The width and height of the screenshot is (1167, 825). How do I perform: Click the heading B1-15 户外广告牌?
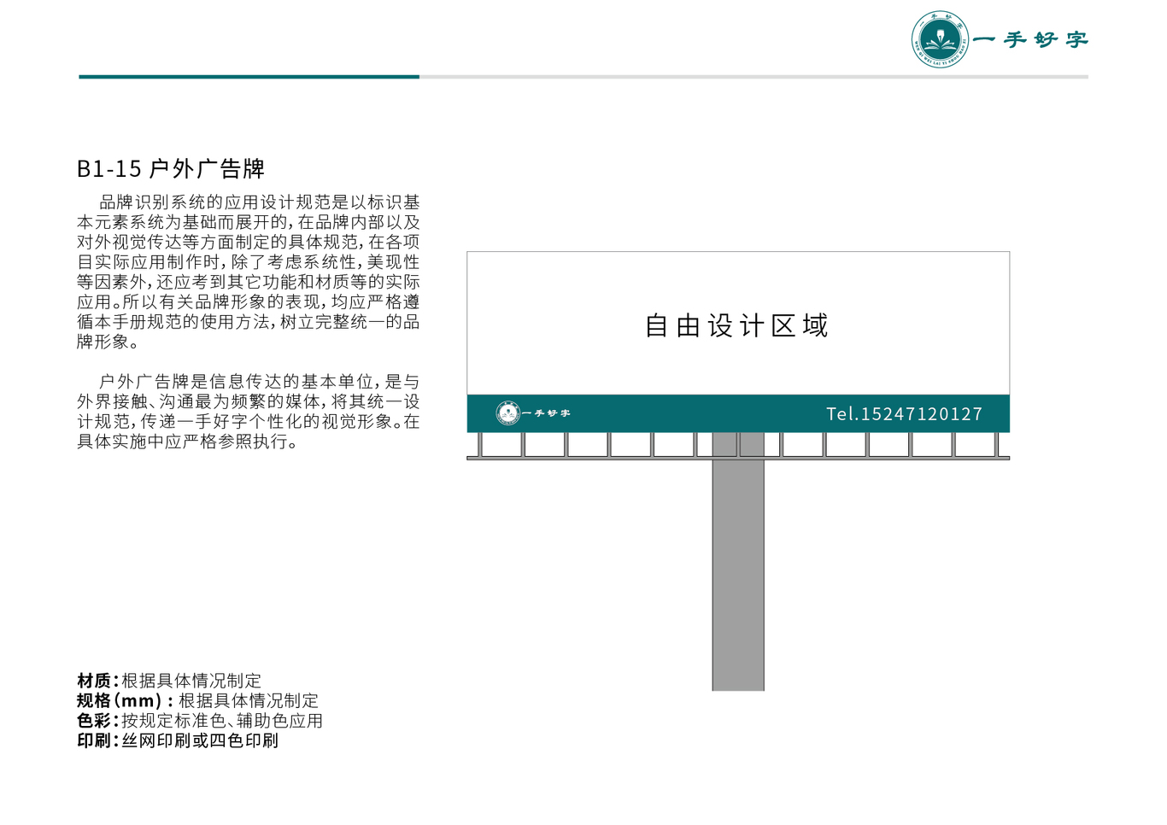(x=171, y=168)
